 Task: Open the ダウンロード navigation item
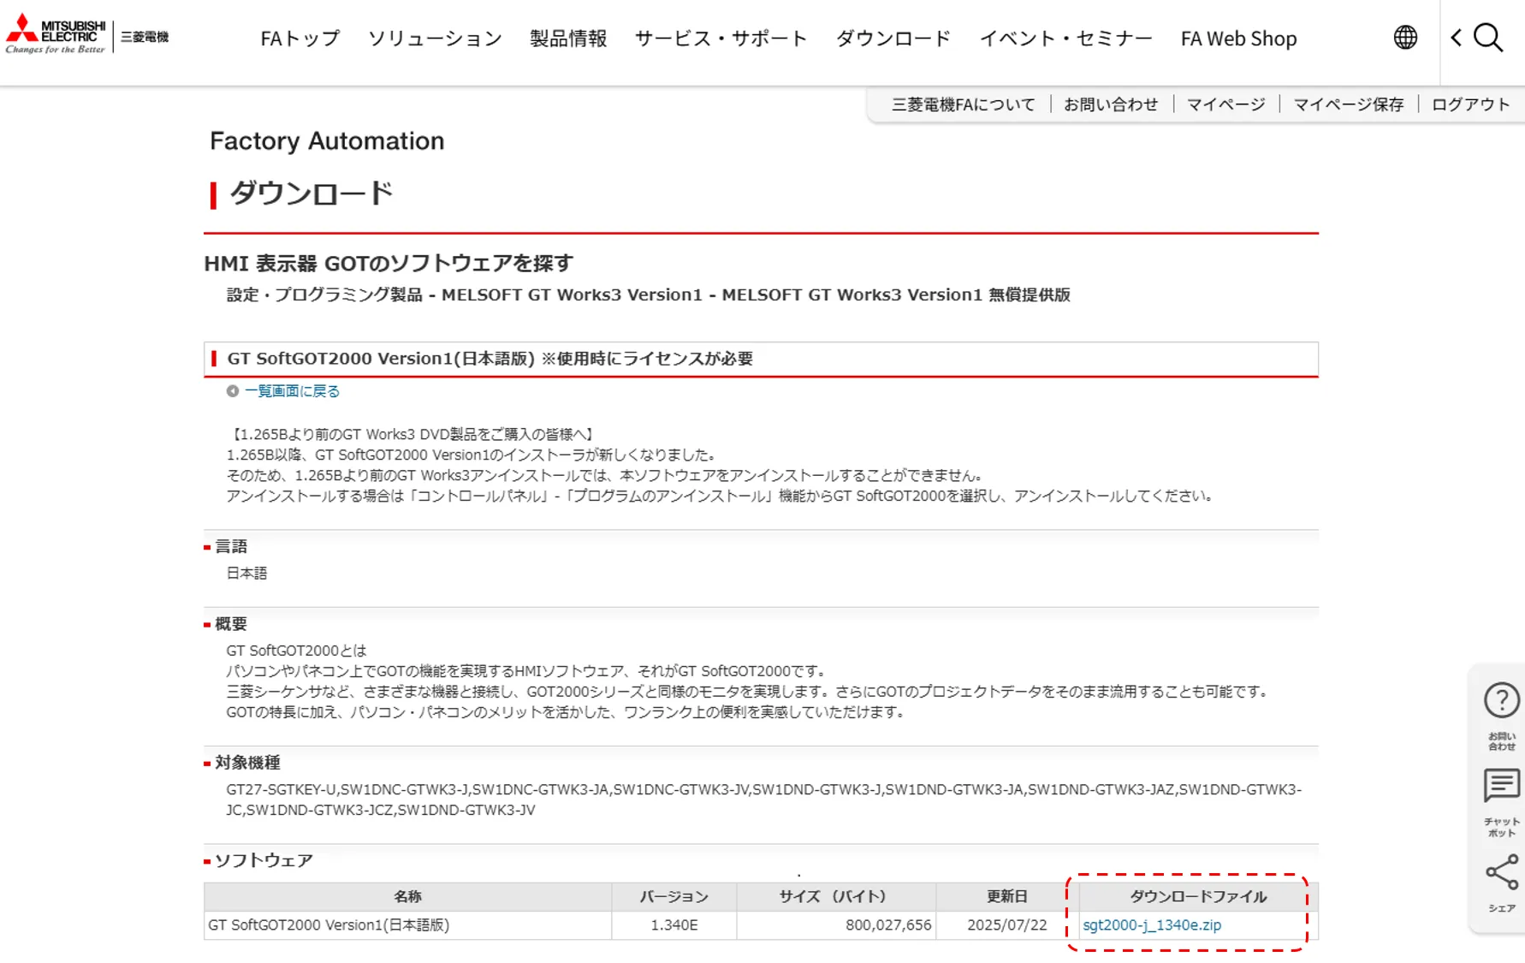point(893,39)
